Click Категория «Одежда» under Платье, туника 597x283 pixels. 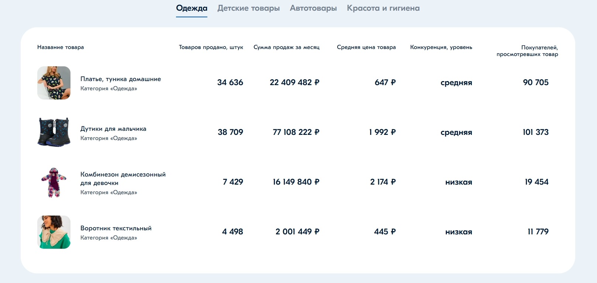click(x=109, y=88)
